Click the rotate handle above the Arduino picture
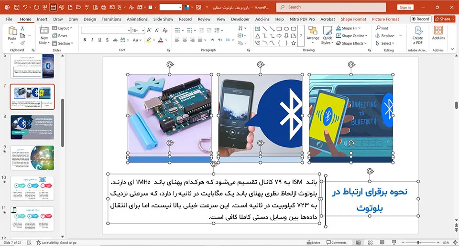Image resolution: width=459 pixels, height=246 pixels. 170,64
